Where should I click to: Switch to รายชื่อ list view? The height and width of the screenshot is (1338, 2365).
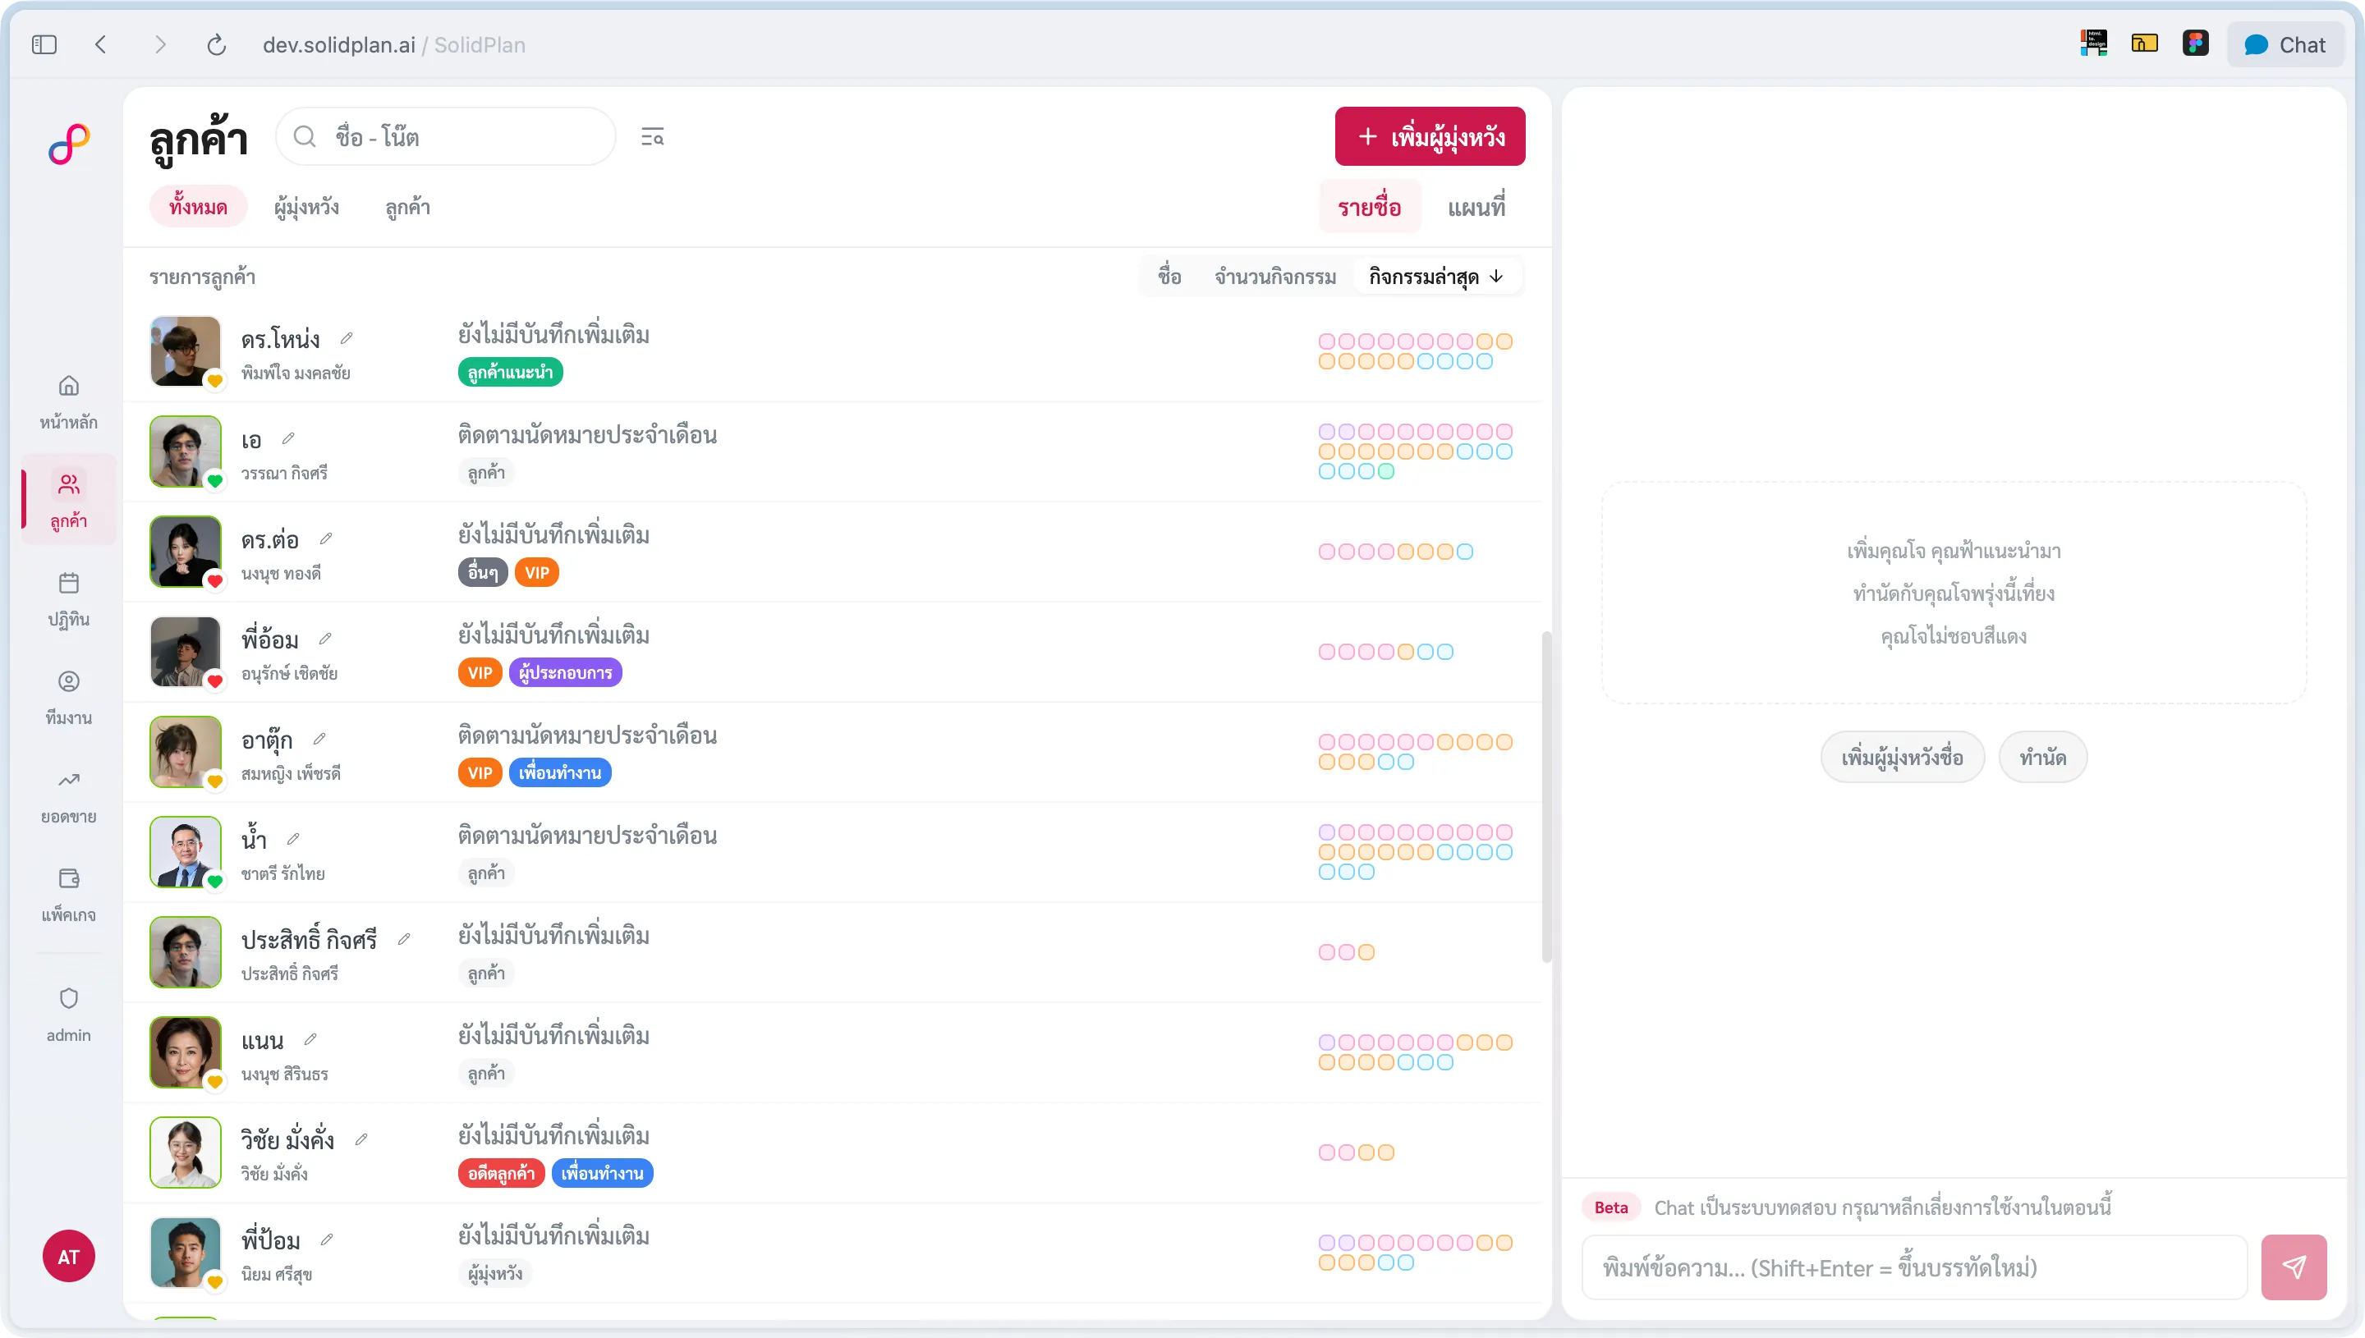(1369, 208)
